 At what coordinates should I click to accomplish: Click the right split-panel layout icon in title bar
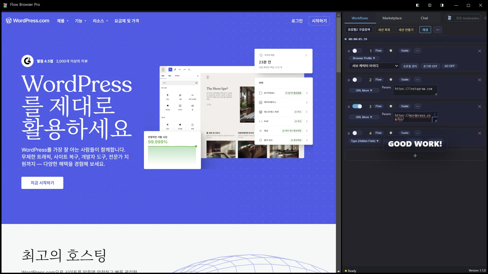(x=442, y=5)
